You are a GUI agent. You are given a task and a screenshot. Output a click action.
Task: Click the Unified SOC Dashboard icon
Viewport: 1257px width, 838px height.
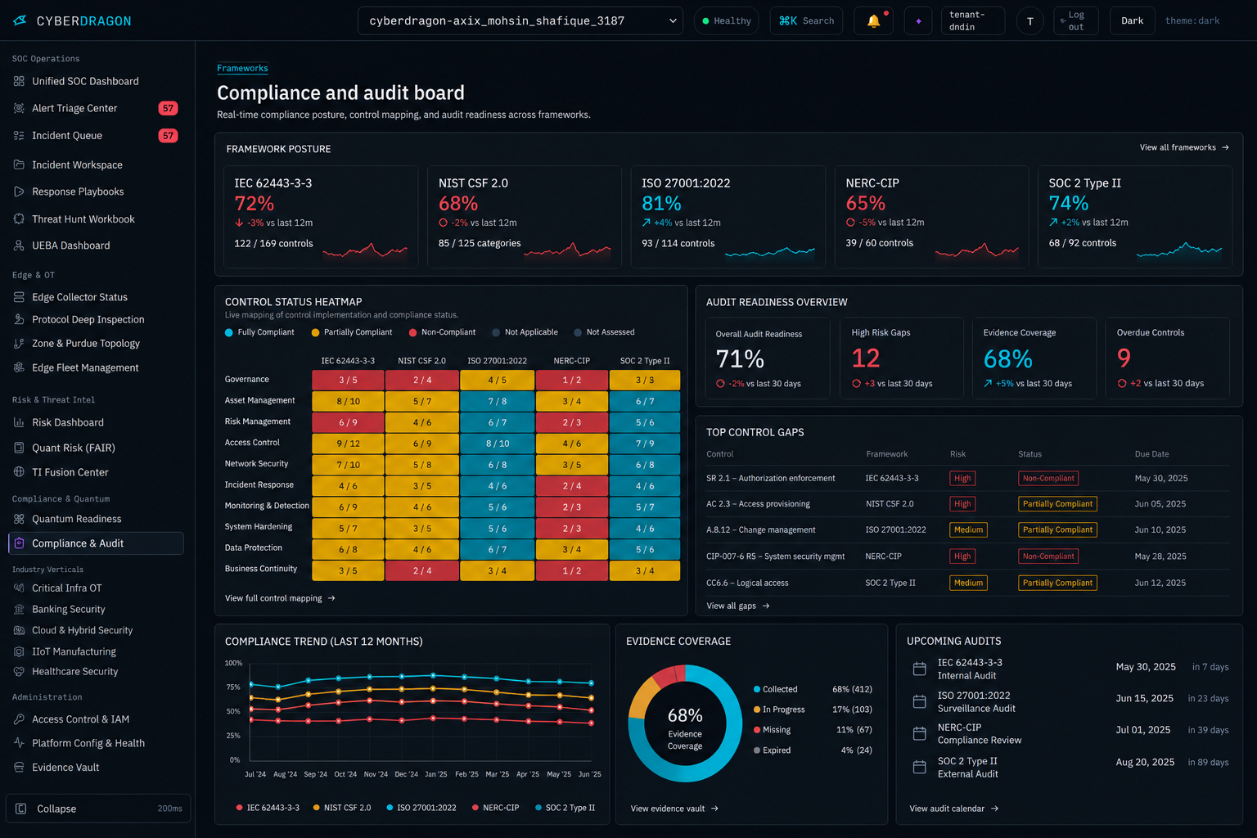tap(19, 81)
